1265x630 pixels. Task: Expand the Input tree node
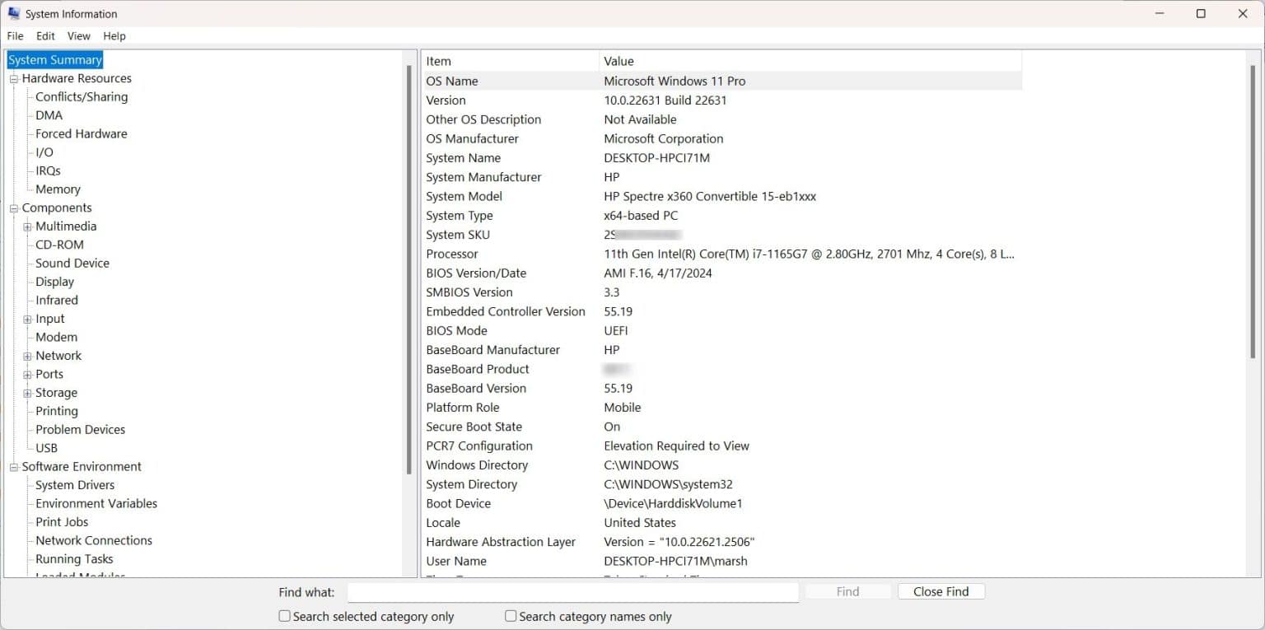[27, 318]
